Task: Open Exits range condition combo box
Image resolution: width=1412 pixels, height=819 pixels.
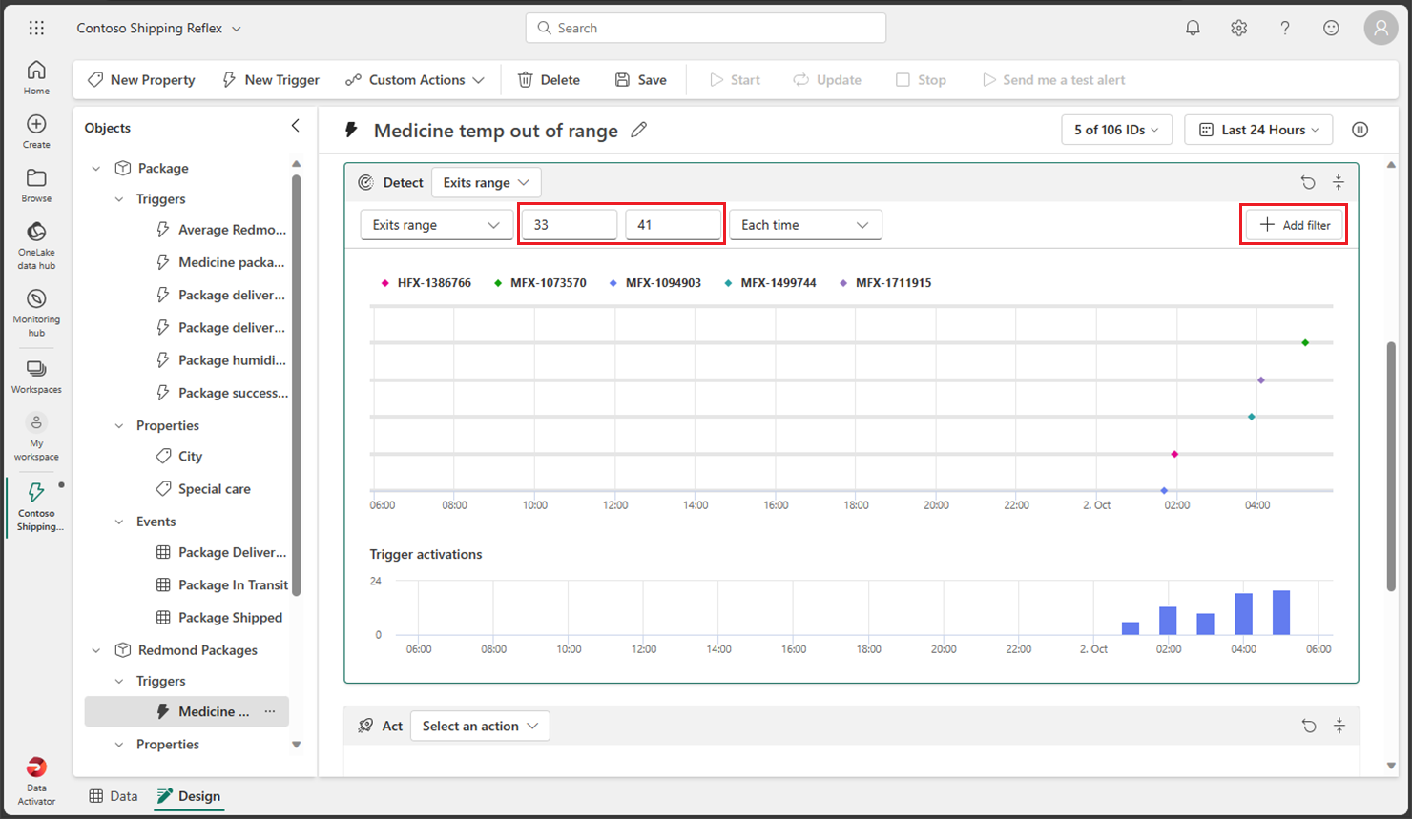Action: coord(436,225)
